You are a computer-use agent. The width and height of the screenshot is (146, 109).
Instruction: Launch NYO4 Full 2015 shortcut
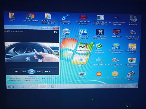(x=83, y=32)
